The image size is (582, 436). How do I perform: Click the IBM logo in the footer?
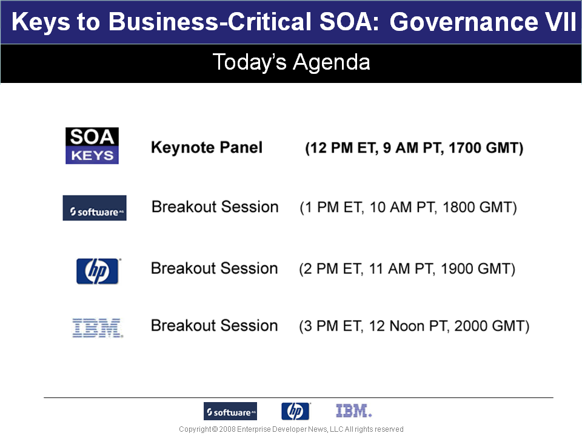click(x=353, y=411)
